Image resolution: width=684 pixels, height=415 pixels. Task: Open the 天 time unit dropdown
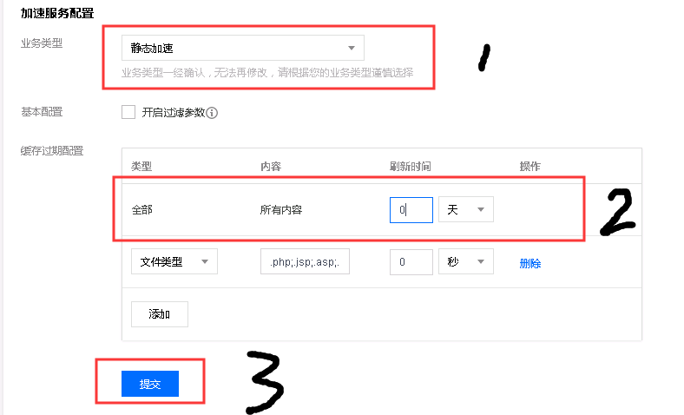[x=466, y=209]
